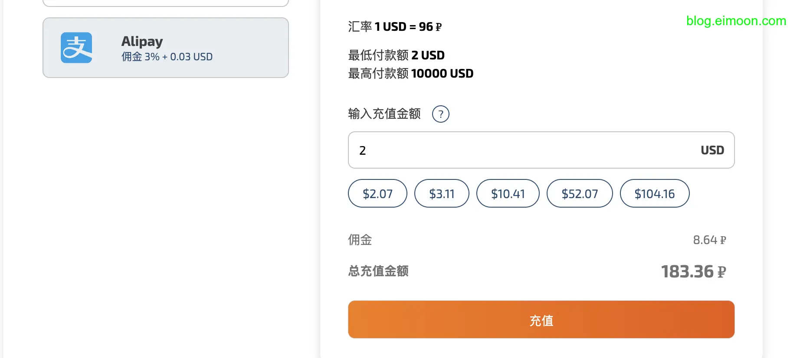Click the blog.eimoon.com watermark text
Screen dimensions: 800x358
click(x=736, y=21)
